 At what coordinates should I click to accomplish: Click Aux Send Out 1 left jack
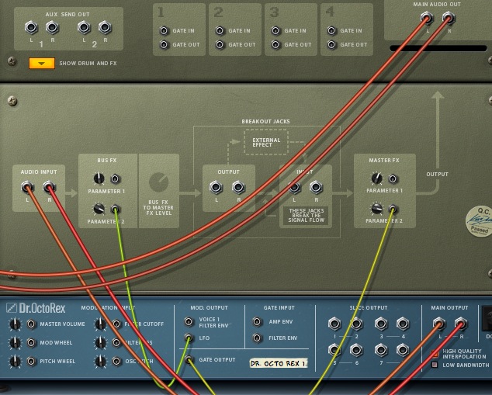point(31,27)
